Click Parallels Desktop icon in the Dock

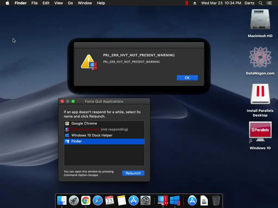pyautogui.click(x=163, y=200)
